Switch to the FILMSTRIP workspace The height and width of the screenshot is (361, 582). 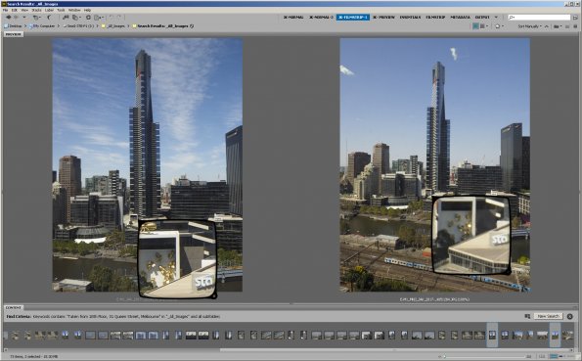435,17
